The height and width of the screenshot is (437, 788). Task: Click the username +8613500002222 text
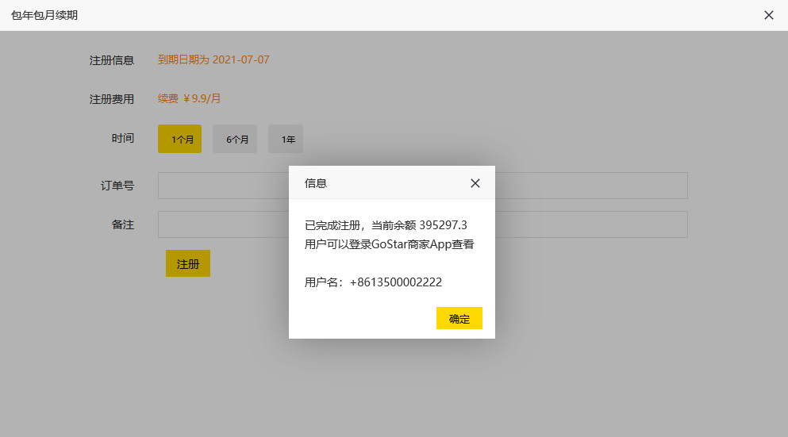pos(396,282)
